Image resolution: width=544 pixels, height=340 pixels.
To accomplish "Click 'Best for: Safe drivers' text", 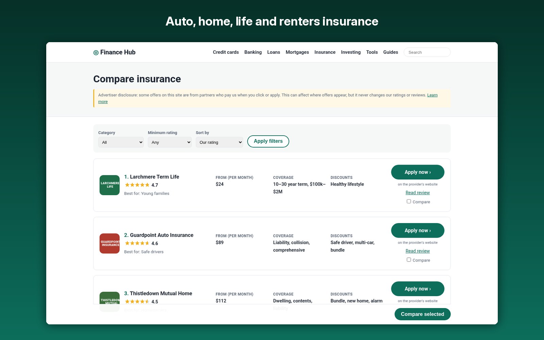I will [x=144, y=252].
